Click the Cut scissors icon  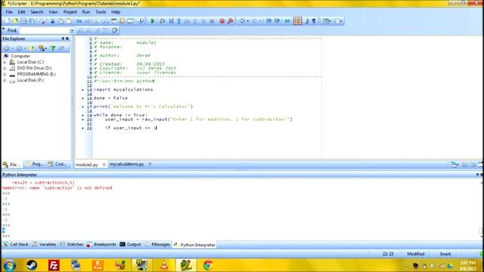[x=52, y=21]
